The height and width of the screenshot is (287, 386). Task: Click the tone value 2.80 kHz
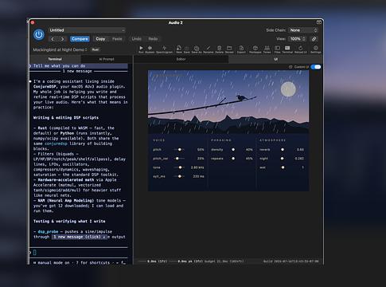(x=197, y=167)
